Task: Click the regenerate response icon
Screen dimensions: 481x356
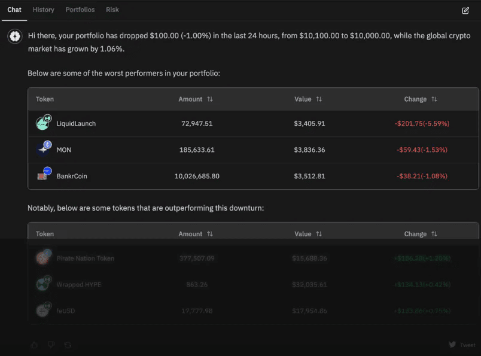Action: [68, 345]
